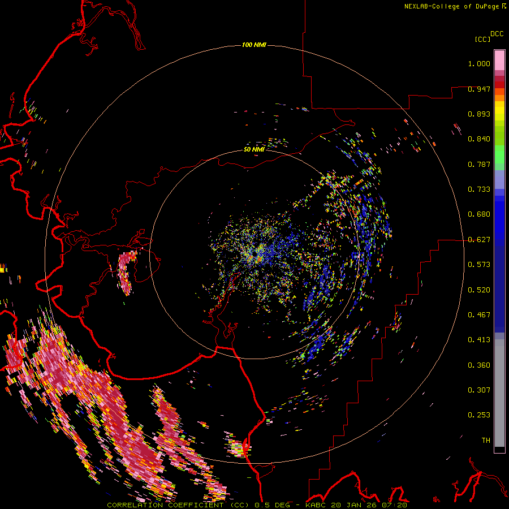509x509 pixels.
Task: Select the 1.000 scale value
Action: pos(479,63)
